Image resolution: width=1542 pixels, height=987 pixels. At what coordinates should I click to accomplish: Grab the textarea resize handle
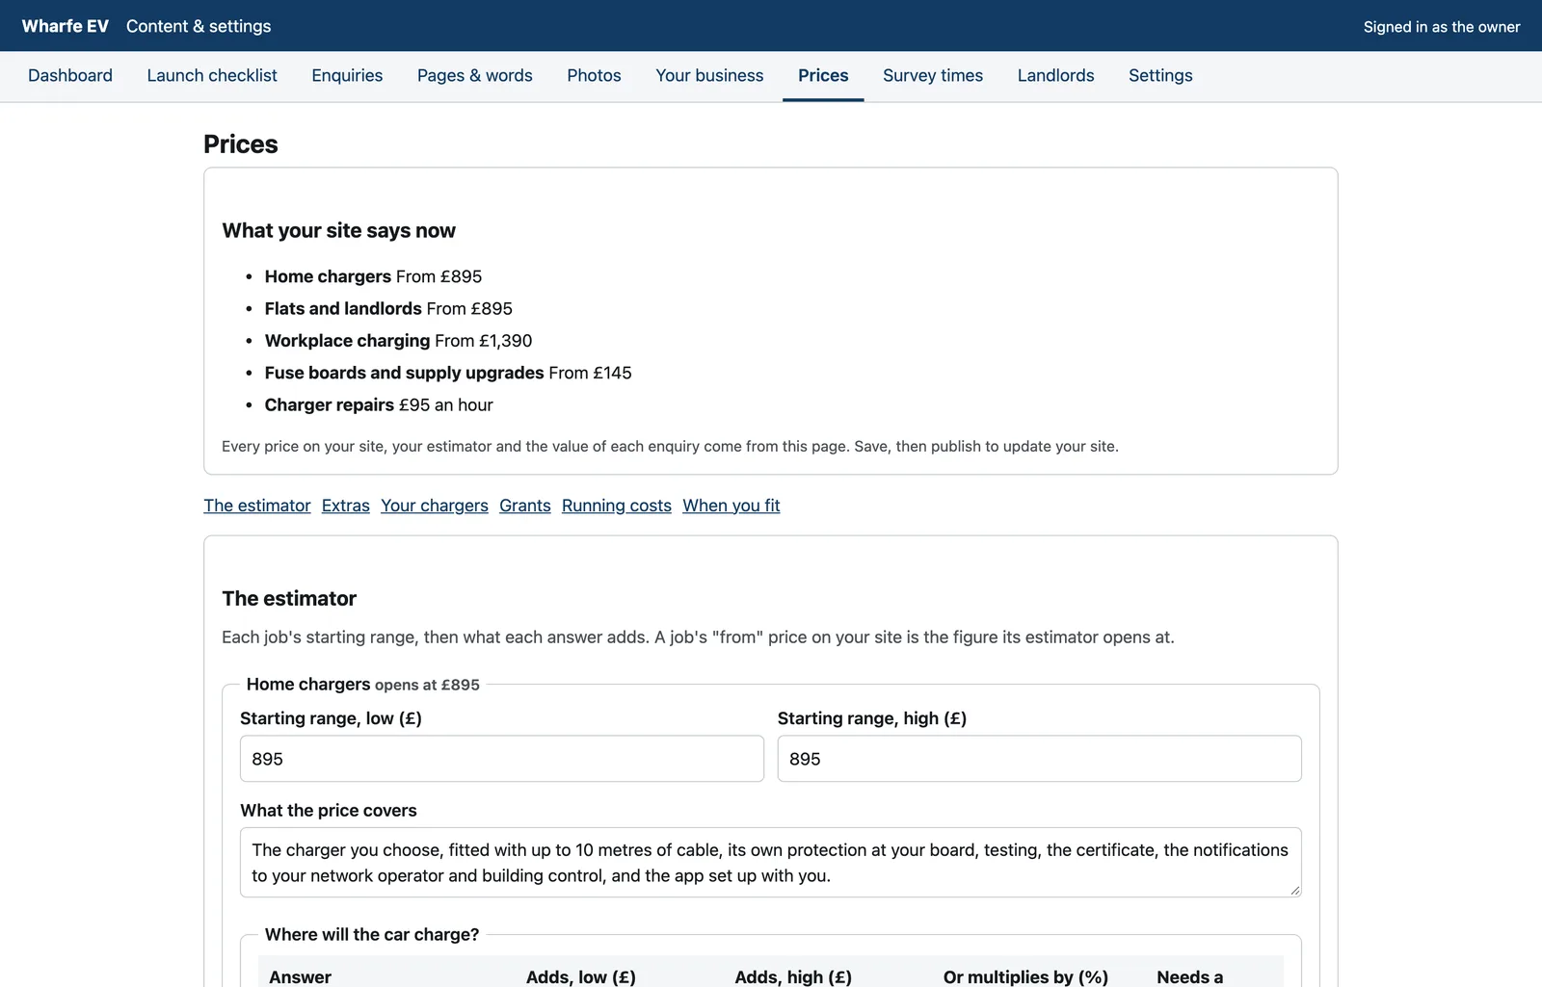tap(1294, 890)
